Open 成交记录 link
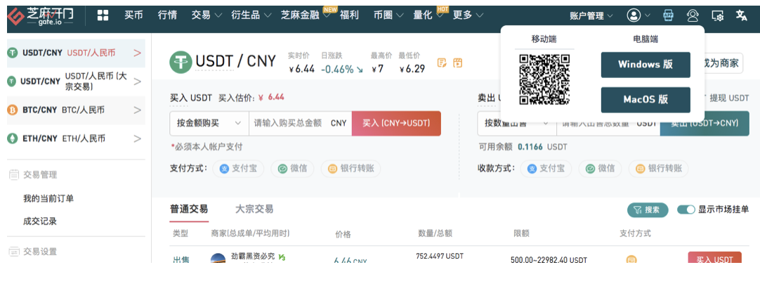 pyautogui.click(x=40, y=221)
